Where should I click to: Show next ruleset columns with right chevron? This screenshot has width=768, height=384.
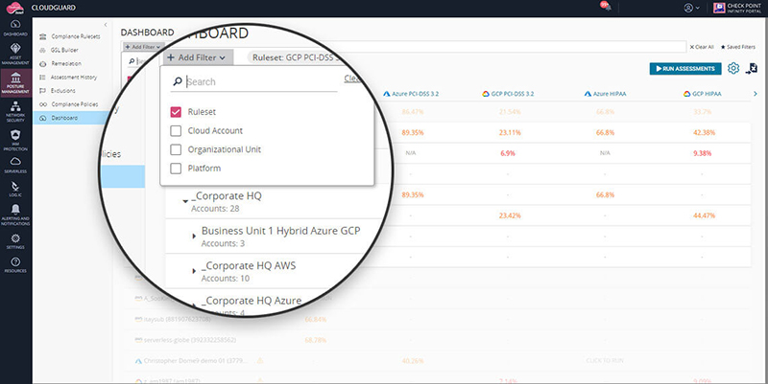point(755,94)
